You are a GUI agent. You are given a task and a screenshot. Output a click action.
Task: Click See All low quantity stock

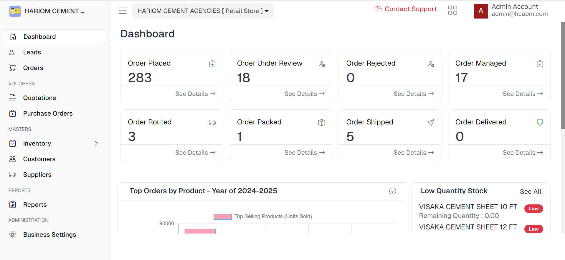[531, 192]
